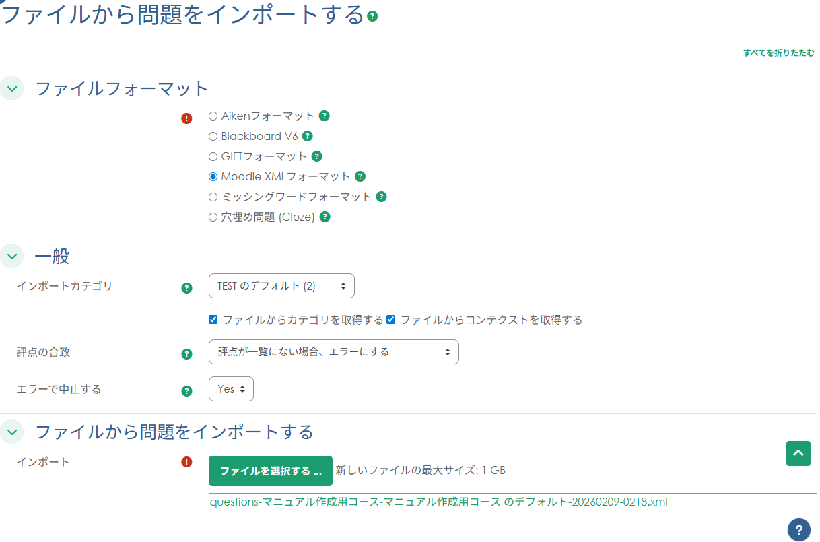Uncheck ファイルからカテゴリを取得する
This screenshot has width=820, height=542.
click(213, 320)
